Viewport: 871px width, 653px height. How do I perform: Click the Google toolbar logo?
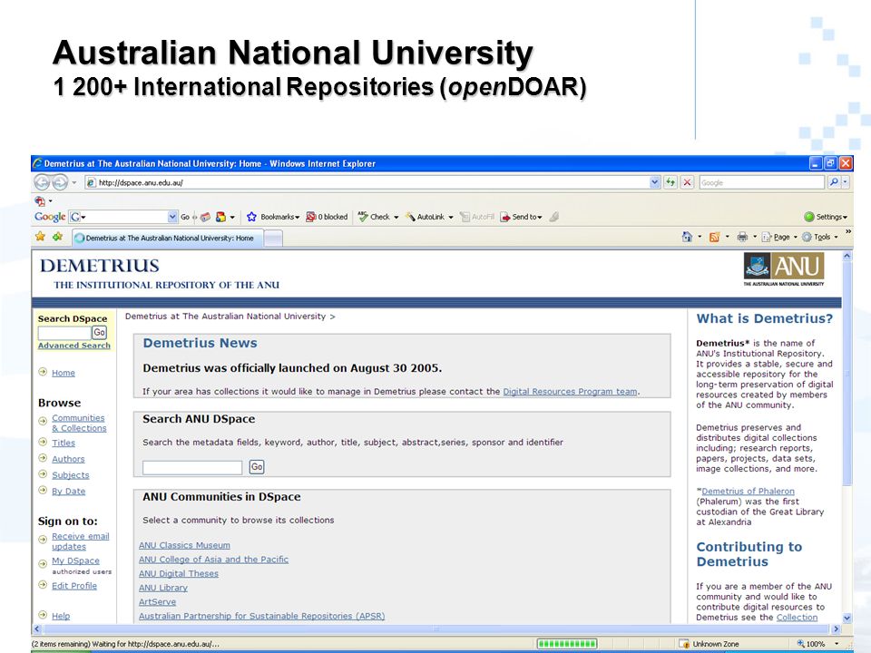pyautogui.click(x=50, y=217)
